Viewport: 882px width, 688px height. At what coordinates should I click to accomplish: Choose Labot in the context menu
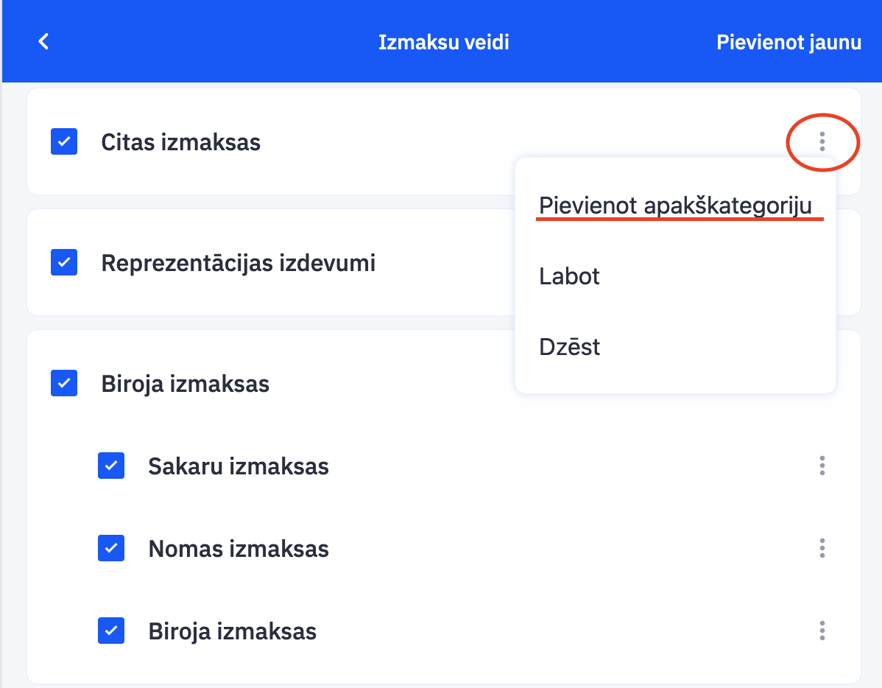[x=569, y=276]
